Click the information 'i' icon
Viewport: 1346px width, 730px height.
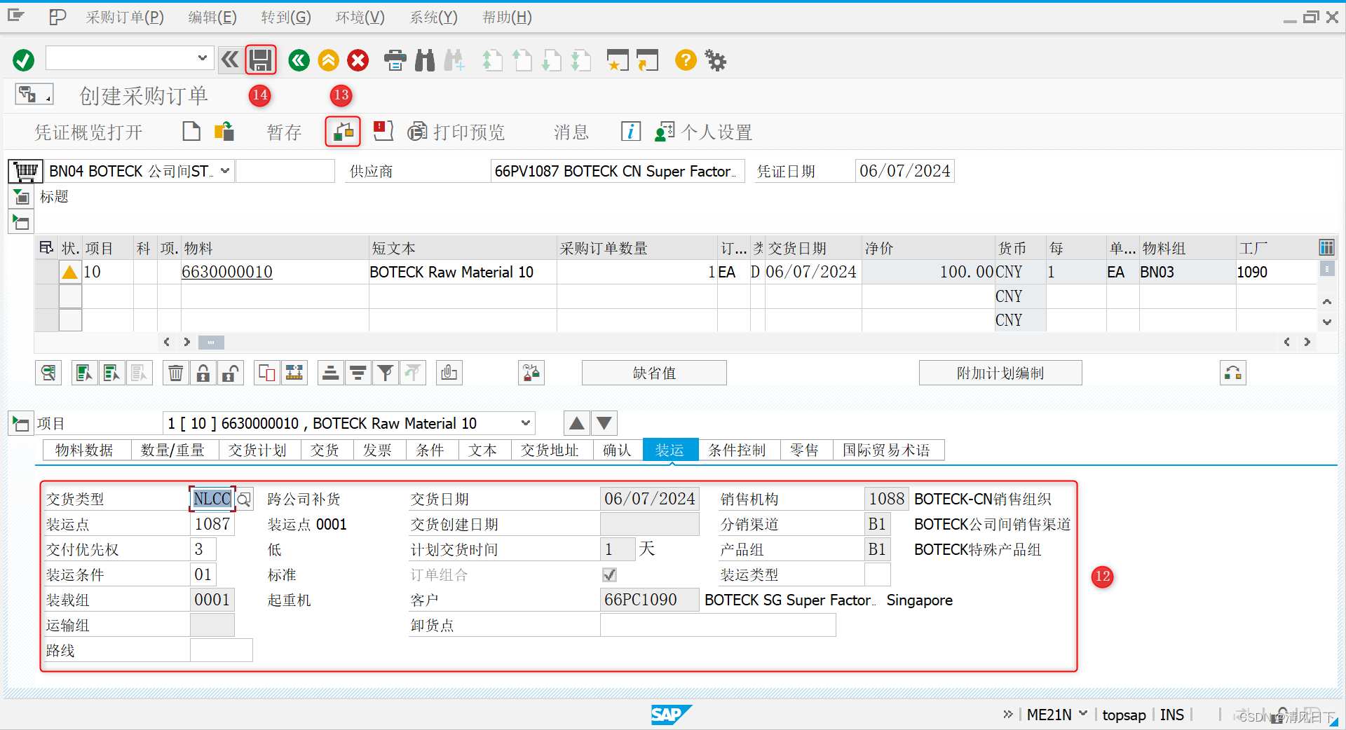[x=630, y=131]
